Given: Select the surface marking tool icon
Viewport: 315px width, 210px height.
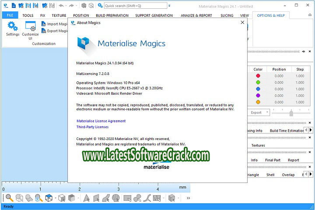Looking at the screenshot, I should pyautogui.click(x=106, y=198).
